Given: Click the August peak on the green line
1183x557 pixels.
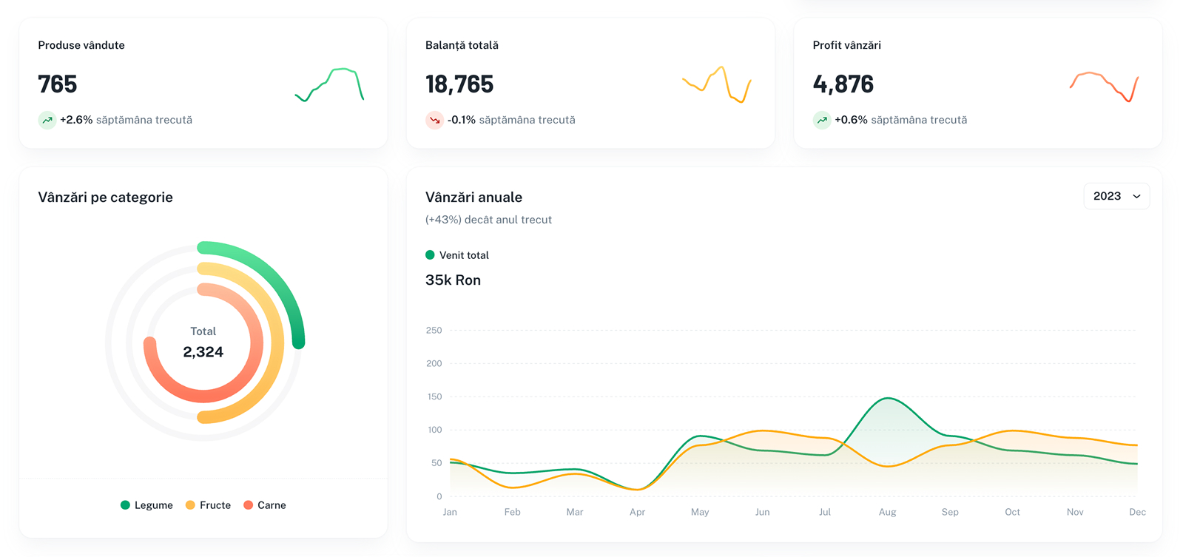Looking at the screenshot, I should 888,399.
